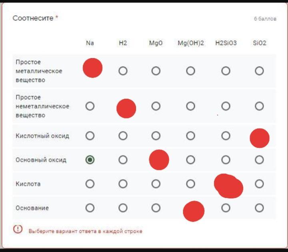Choose SiO2 for Кислота row

[x=259, y=184]
